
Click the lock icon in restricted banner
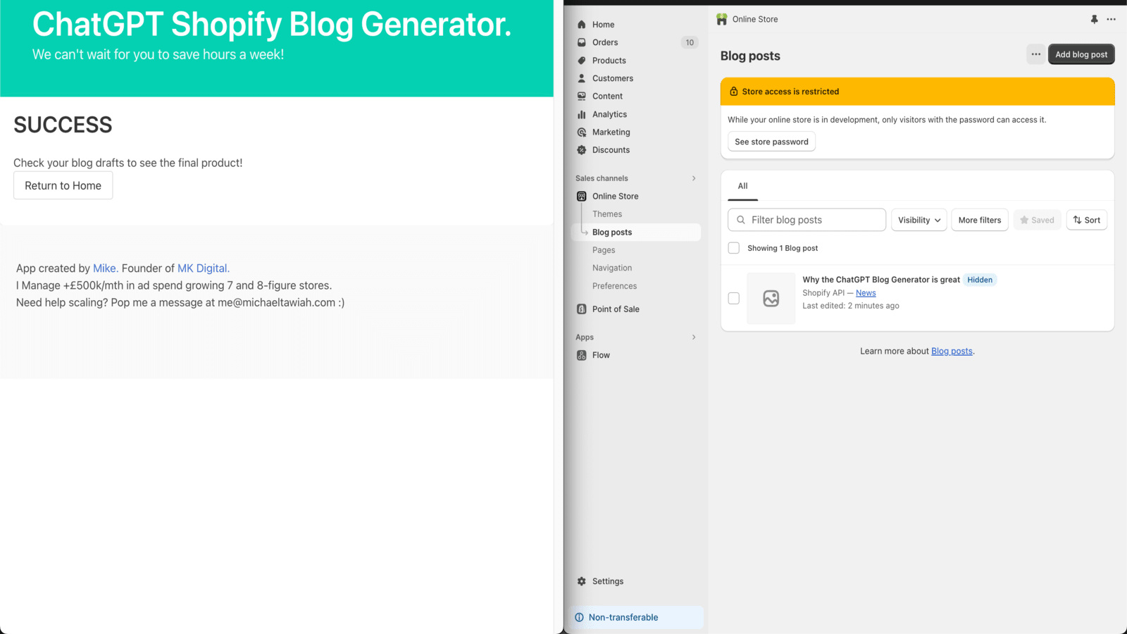click(734, 92)
